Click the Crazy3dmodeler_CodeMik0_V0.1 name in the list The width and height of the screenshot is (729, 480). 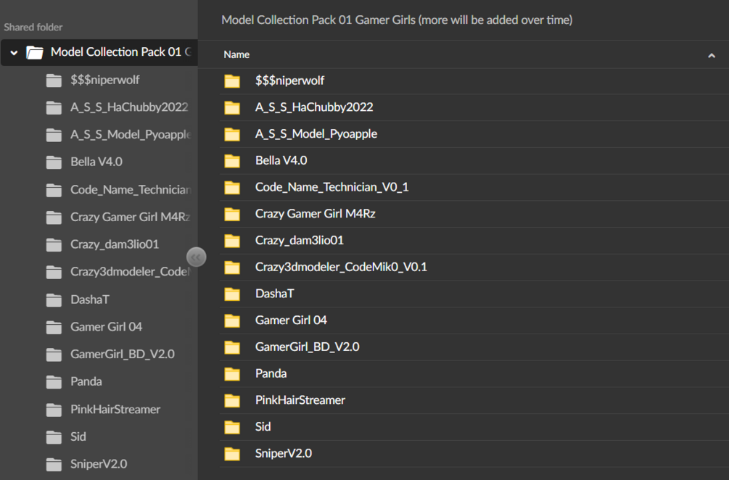tap(341, 267)
